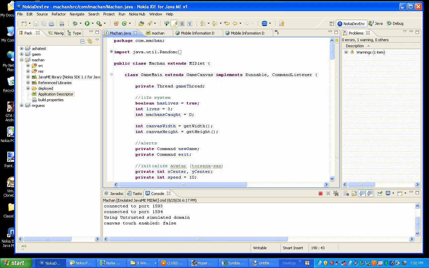The height and width of the screenshot is (268, 429).
Task: Clear the Console output
Action: [346, 193]
